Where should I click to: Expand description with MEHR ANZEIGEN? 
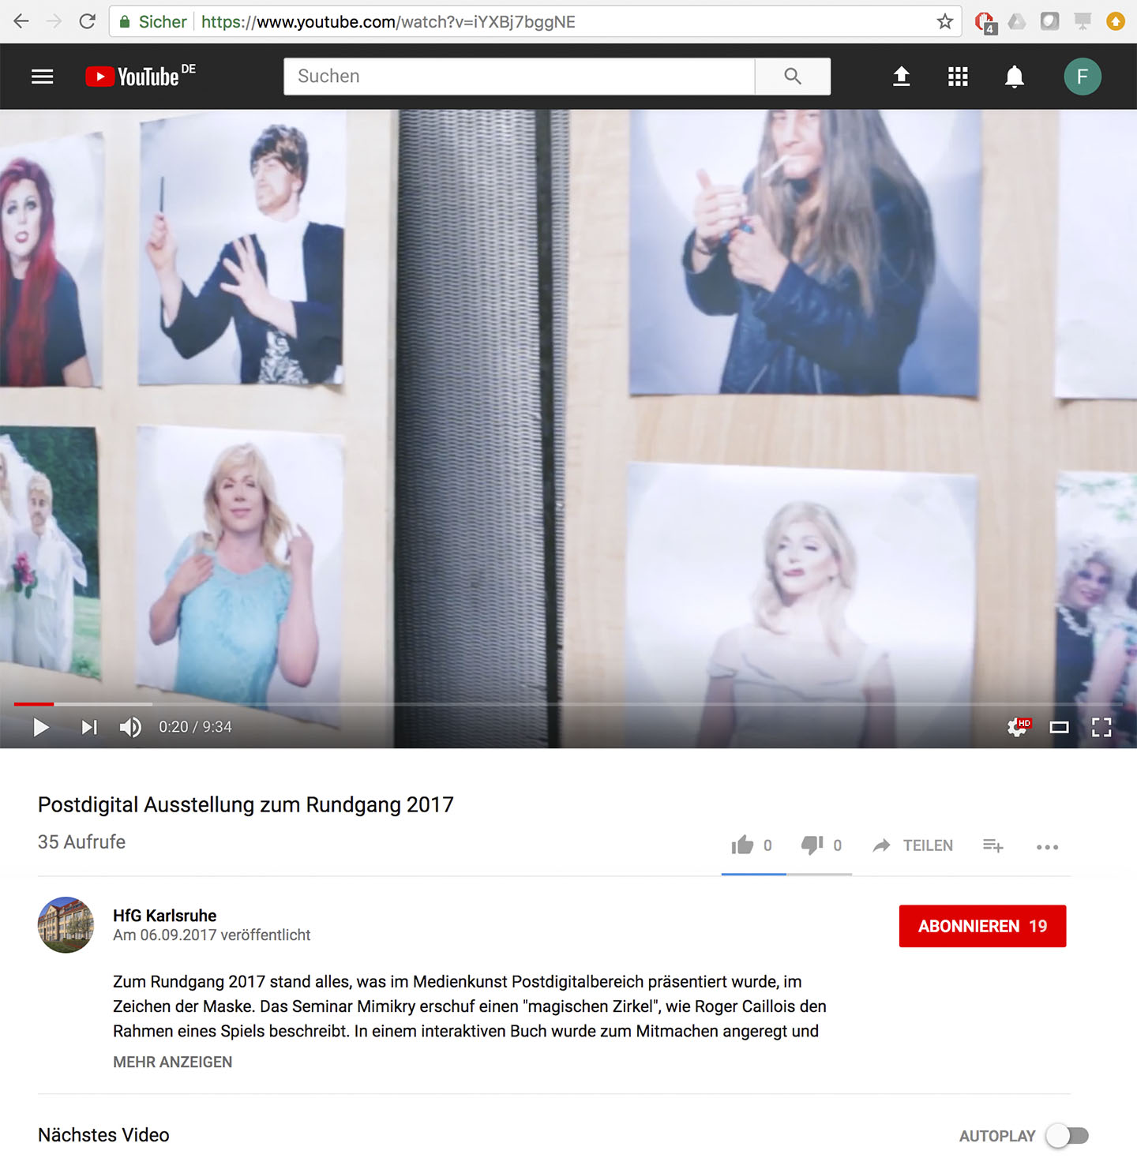pyautogui.click(x=172, y=1062)
